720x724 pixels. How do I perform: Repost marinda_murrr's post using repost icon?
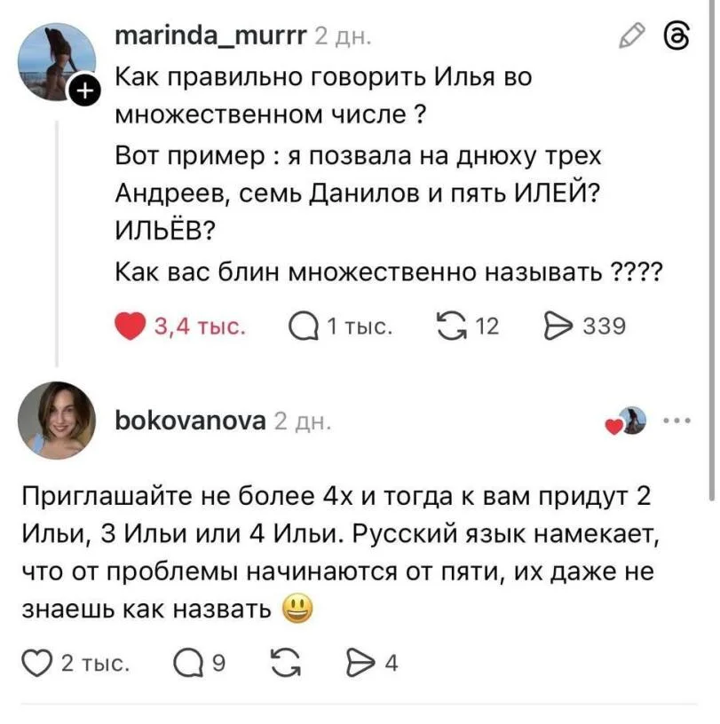453,325
